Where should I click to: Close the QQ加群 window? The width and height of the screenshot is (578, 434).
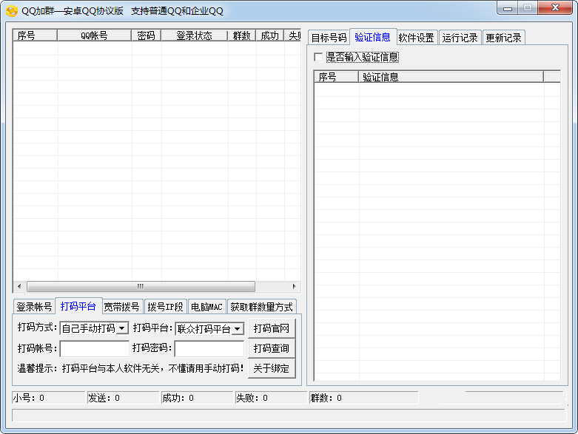(x=555, y=8)
